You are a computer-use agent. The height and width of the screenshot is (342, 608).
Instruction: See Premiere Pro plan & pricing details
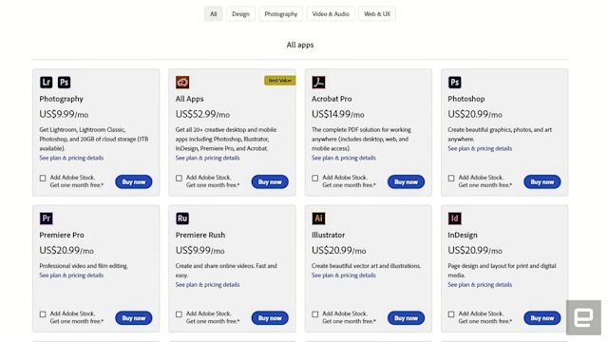71,275
